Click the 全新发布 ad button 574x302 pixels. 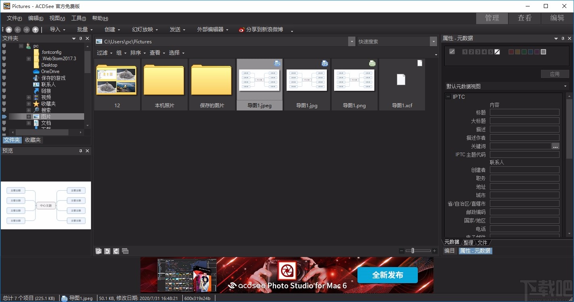pos(388,275)
